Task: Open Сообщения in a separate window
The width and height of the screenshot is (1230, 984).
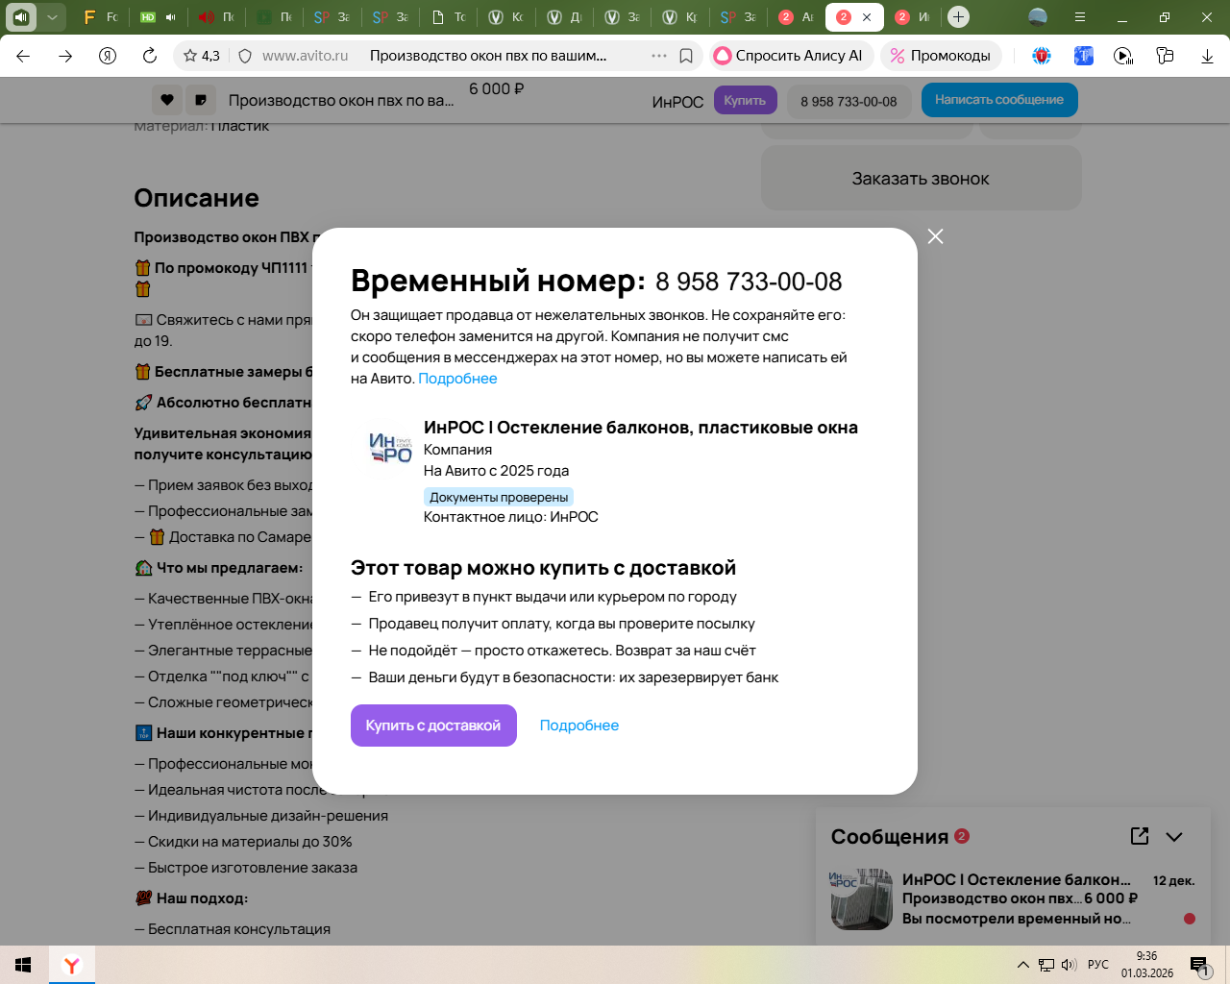Action: coord(1140,836)
